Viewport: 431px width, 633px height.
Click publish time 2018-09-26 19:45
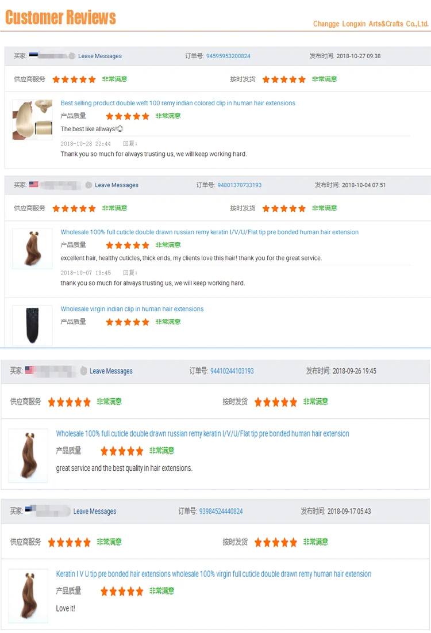pyautogui.click(x=355, y=371)
